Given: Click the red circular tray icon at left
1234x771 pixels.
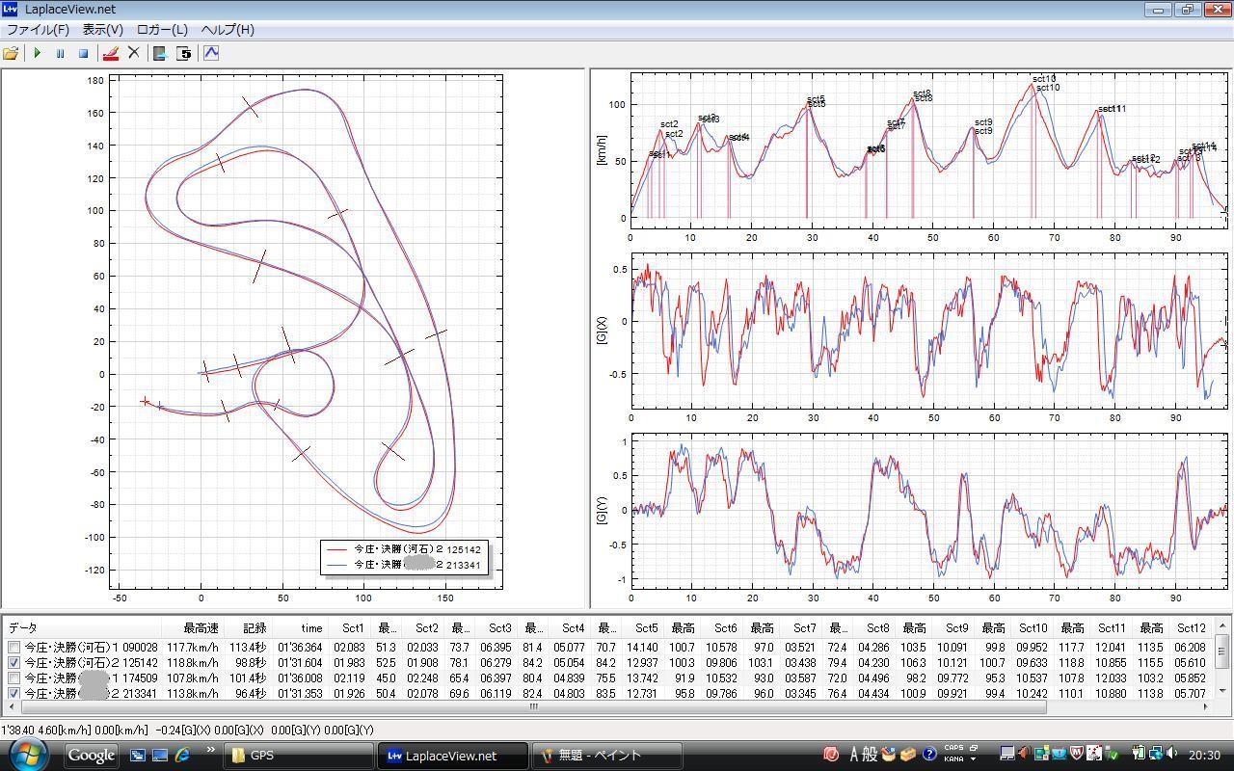Looking at the screenshot, I should tap(831, 755).
